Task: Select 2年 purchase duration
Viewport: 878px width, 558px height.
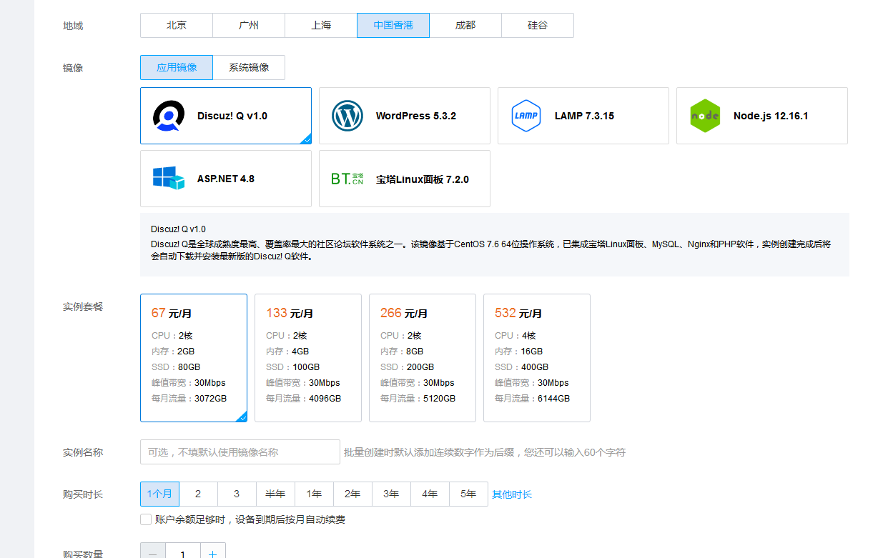Action: (x=352, y=494)
